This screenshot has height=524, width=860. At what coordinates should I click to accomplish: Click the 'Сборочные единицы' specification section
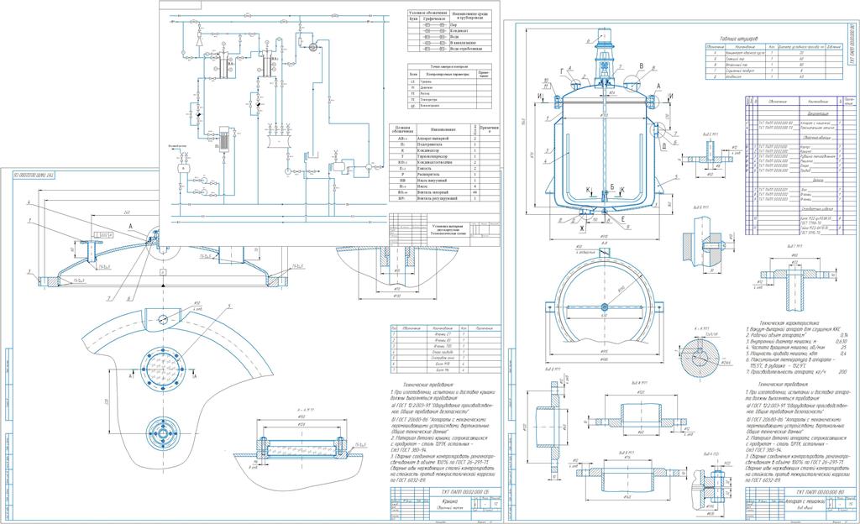(x=816, y=138)
